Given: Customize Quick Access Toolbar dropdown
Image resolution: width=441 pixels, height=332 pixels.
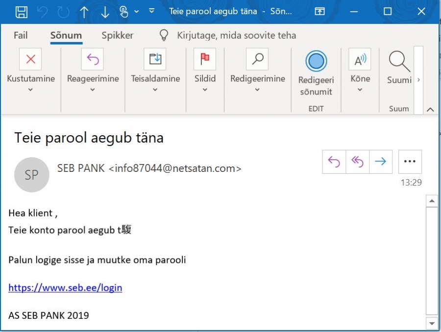Looking at the screenshot, I should (151, 11).
